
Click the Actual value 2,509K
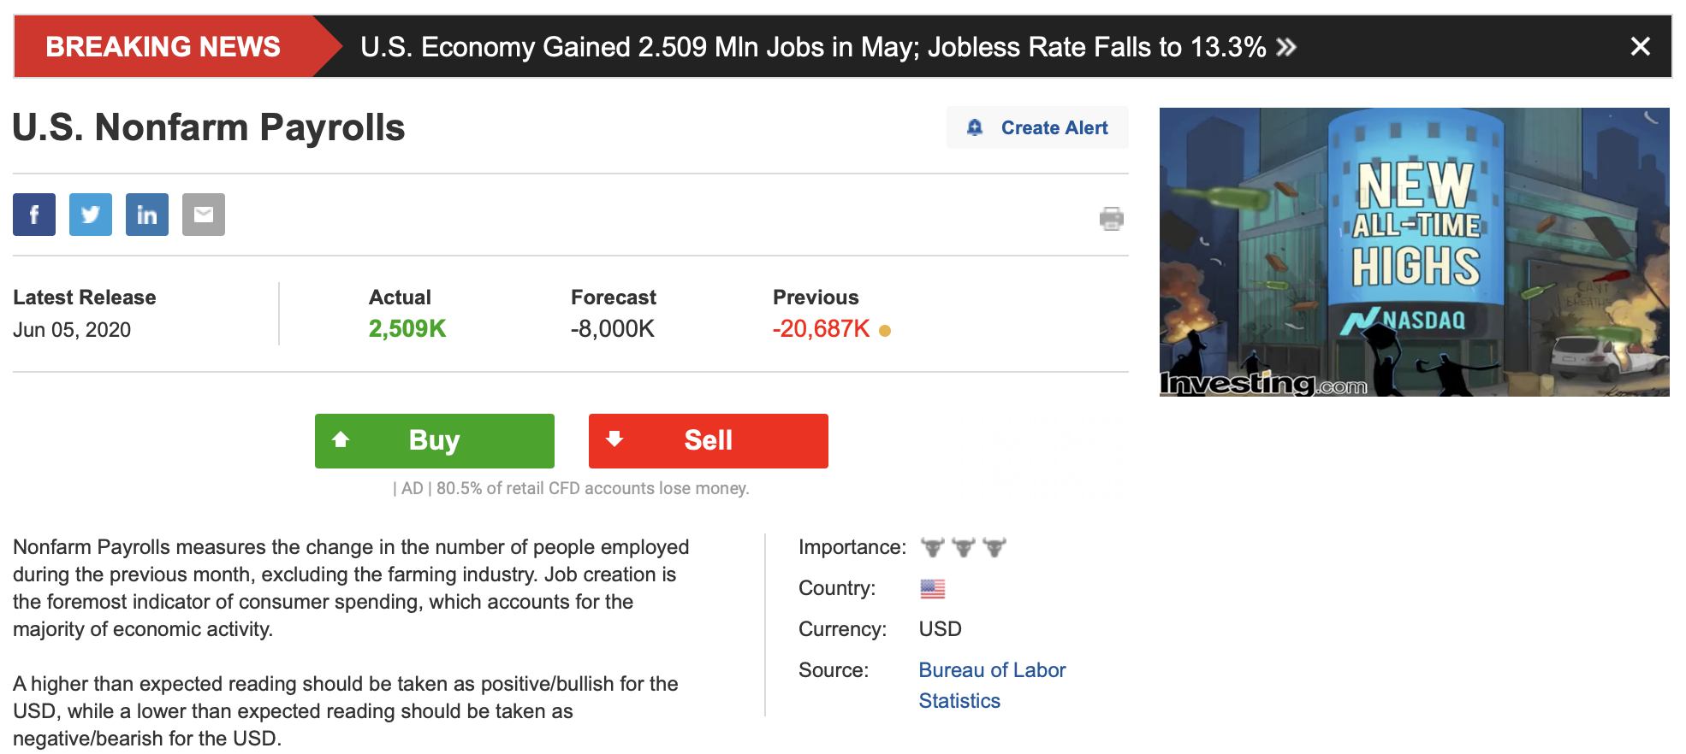pos(407,329)
